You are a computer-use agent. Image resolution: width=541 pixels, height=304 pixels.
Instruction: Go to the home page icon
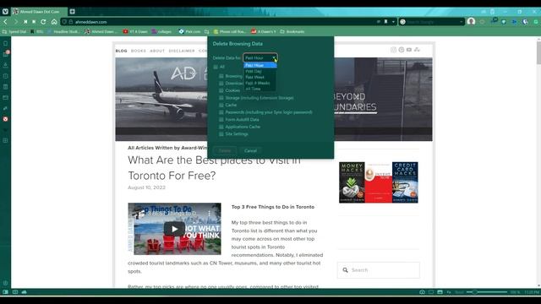coord(54,22)
